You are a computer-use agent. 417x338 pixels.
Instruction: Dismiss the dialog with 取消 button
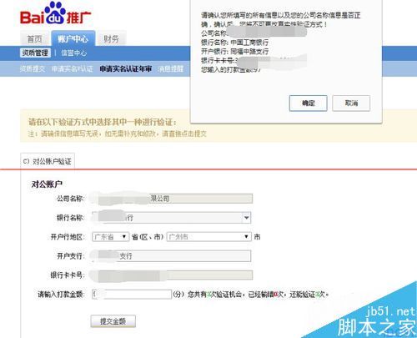tap(351, 103)
